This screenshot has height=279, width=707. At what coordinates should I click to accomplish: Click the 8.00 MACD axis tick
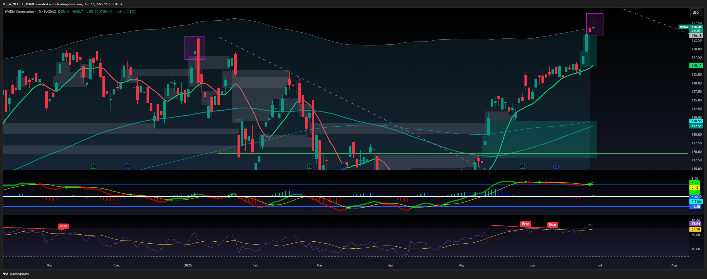(695, 179)
